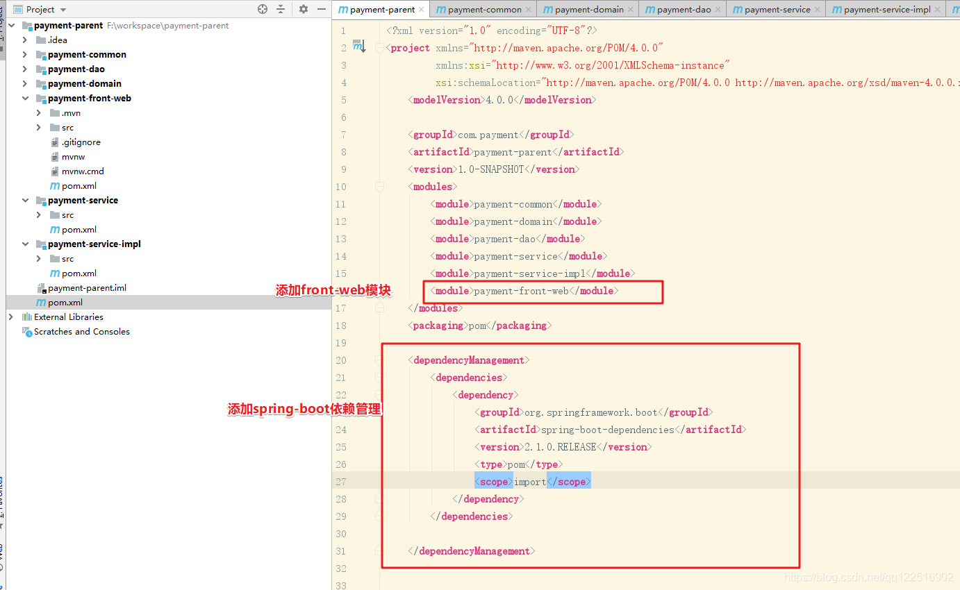This screenshot has height=590, width=960.
Task: Click artifactId spring-boot-dependencies
Action: [x=608, y=430]
